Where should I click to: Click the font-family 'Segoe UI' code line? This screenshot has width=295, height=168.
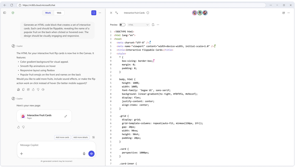point(146,90)
